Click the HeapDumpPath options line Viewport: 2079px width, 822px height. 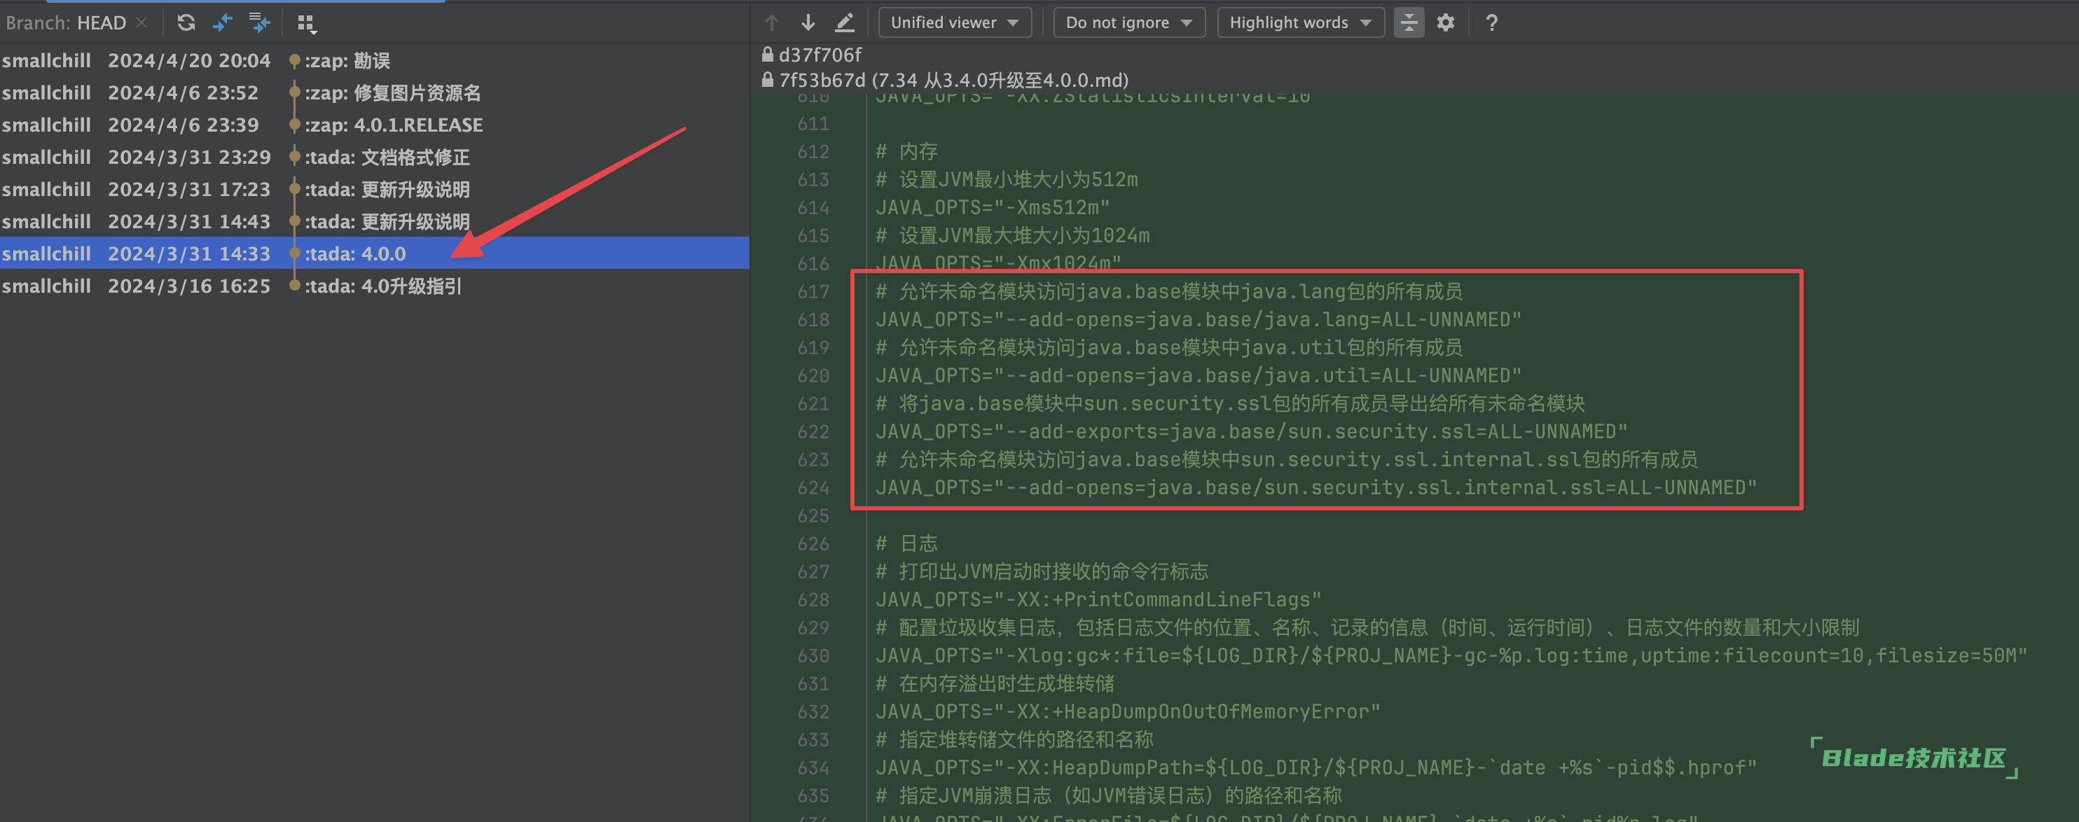[x=1316, y=767]
